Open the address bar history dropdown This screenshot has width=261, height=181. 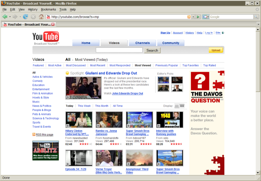pyautogui.click(x=193, y=17)
